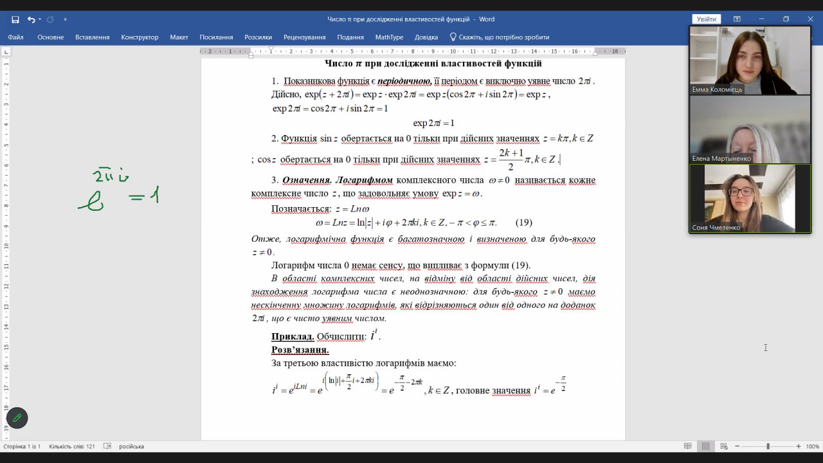
Task: Open Ribbon Display Options in the title bar
Action: pos(737,19)
